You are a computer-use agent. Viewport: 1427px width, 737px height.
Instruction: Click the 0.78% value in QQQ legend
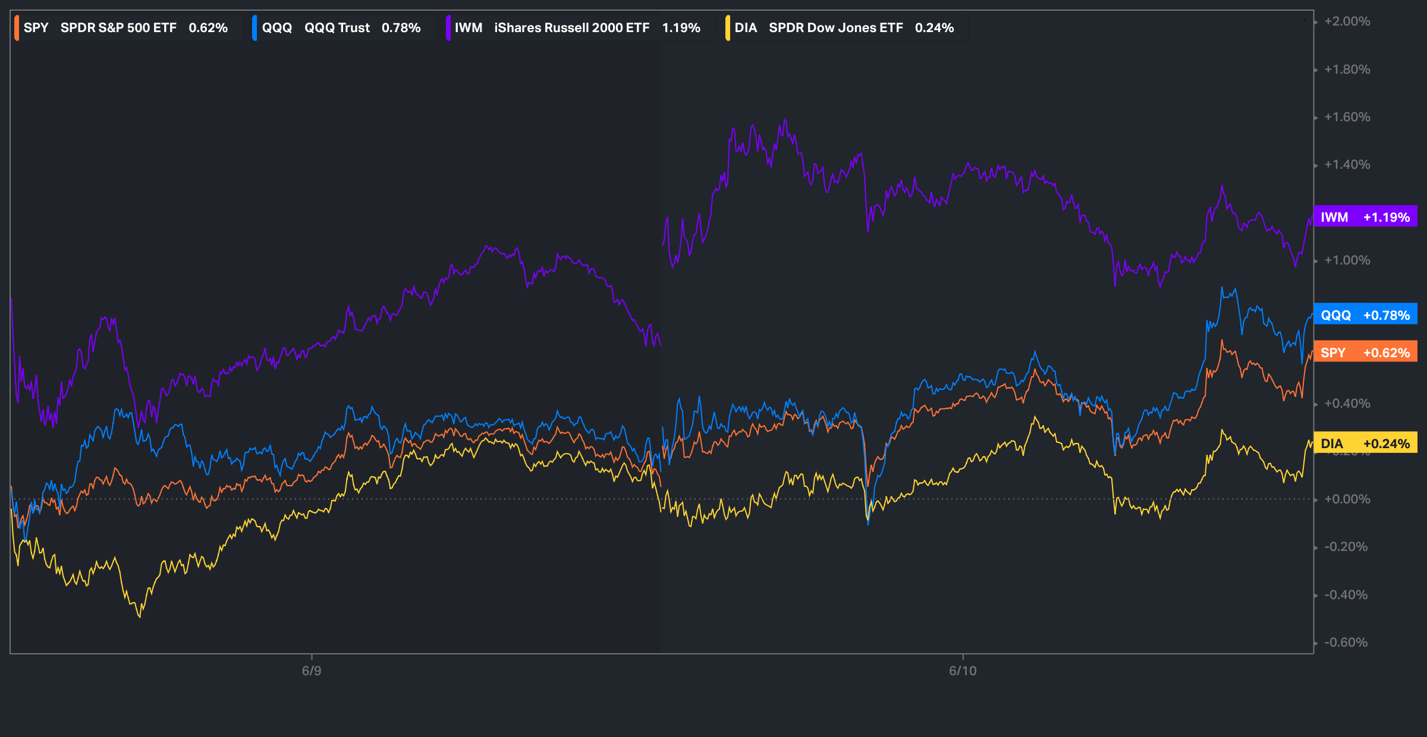(x=401, y=28)
